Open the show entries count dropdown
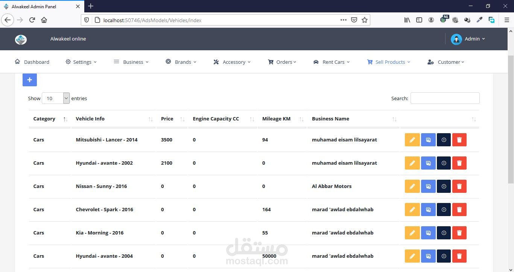The image size is (514, 272). point(56,98)
